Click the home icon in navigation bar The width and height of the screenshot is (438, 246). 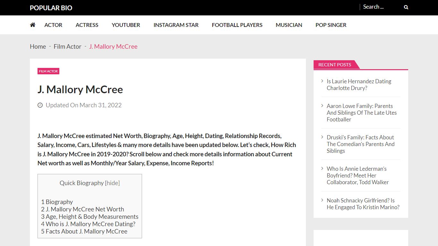(33, 25)
